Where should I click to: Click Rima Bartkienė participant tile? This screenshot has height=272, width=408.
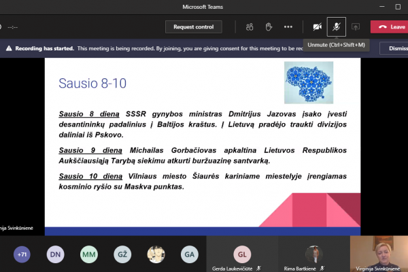tap(314, 254)
